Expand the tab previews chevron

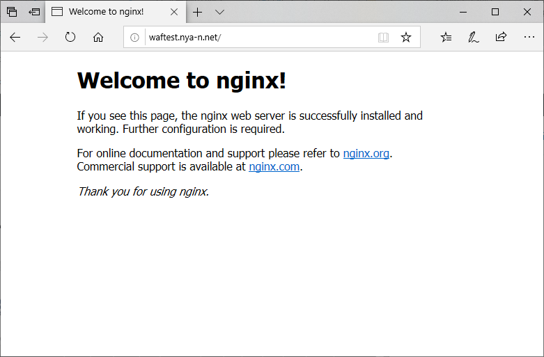point(219,12)
